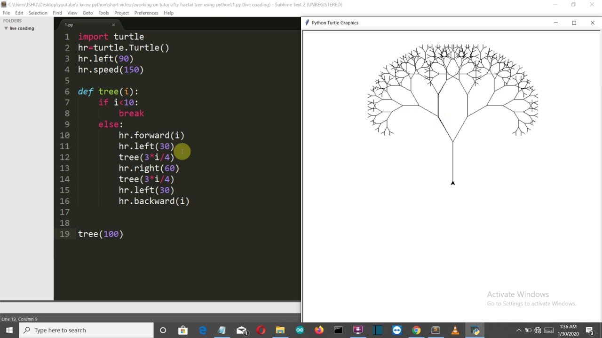Open the Tools menu
The height and width of the screenshot is (338, 602).
click(x=103, y=13)
